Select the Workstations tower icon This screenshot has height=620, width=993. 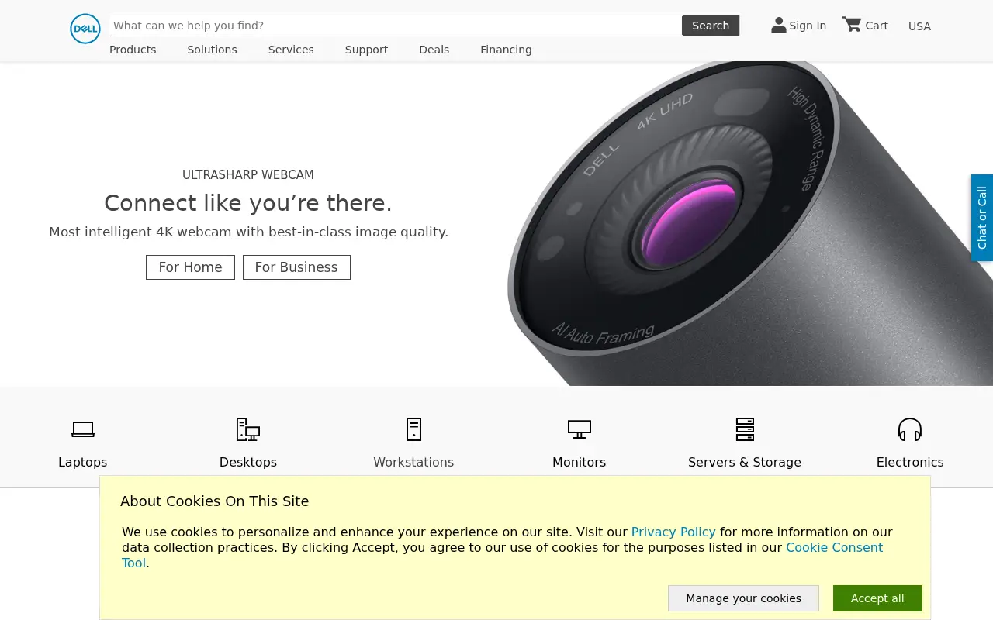click(413, 429)
